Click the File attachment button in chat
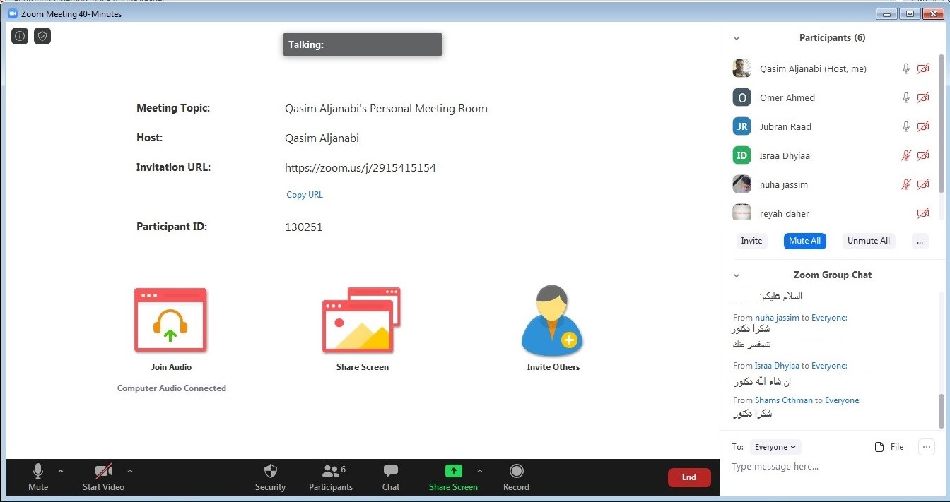Image resolution: width=950 pixels, height=502 pixels. click(x=890, y=447)
